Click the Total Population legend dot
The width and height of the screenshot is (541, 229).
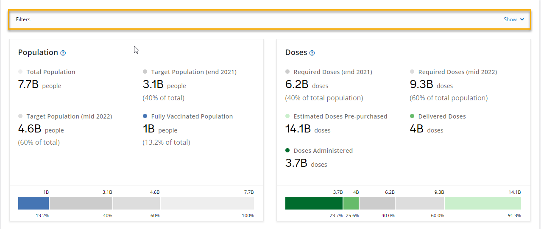tap(20, 72)
